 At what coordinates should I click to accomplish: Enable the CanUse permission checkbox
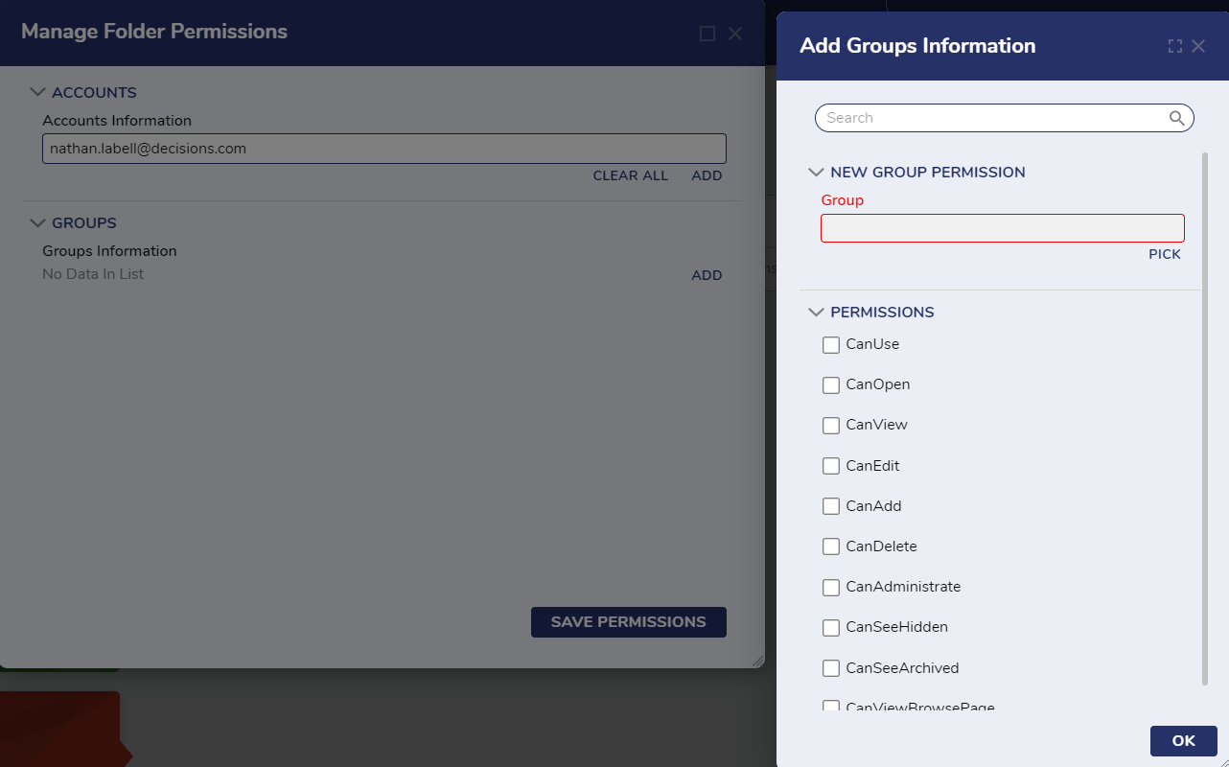[x=831, y=345]
